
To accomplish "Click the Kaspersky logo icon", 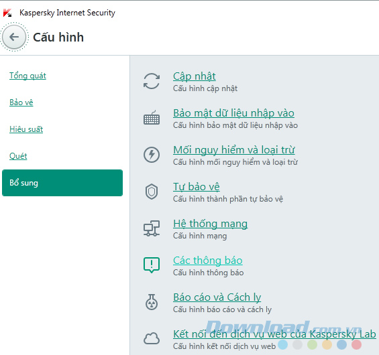I will tap(7, 13).
